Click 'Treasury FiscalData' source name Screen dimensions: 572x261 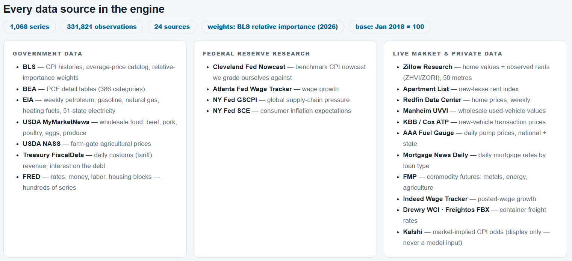(x=53, y=155)
